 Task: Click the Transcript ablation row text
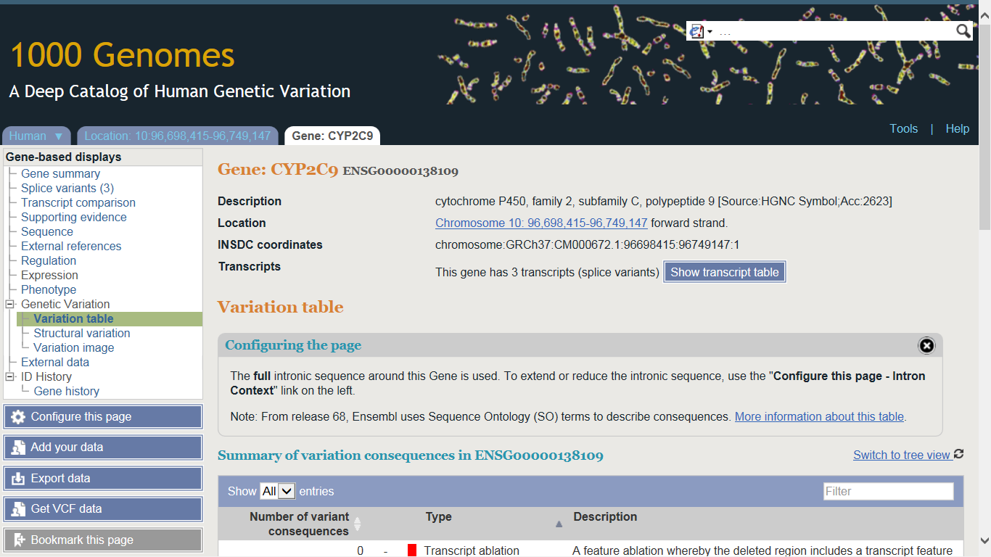(x=472, y=550)
